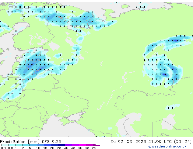Select the 30–35 mm purple legend swatch
This screenshot has width=193, height=149.
tap(68, 145)
